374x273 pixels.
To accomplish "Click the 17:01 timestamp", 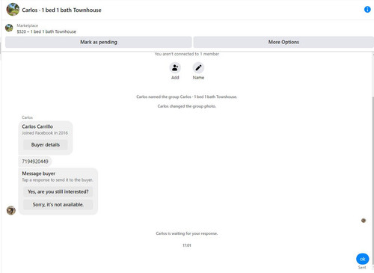I will [x=187, y=245].
